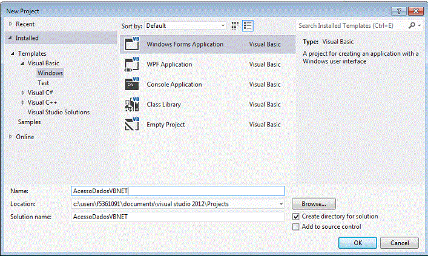
Task: Select Test under Visual Basic
Action: tap(43, 83)
